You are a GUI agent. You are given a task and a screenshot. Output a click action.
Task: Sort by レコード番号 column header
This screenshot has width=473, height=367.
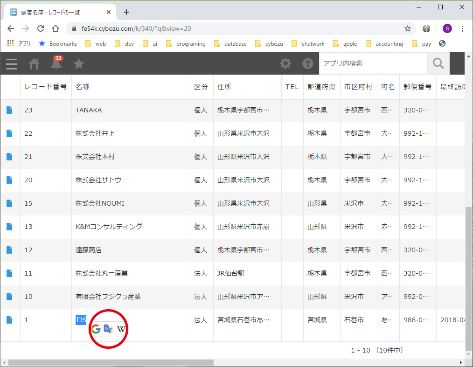(x=46, y=87)
